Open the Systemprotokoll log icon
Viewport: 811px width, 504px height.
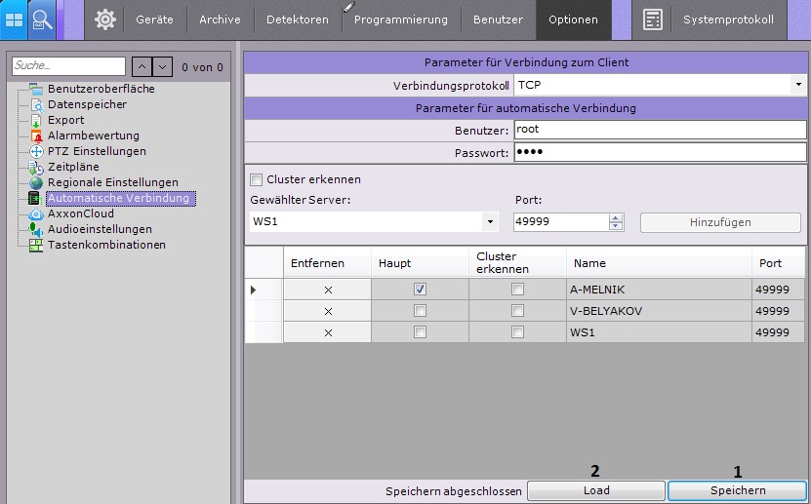tap(653, 19)
